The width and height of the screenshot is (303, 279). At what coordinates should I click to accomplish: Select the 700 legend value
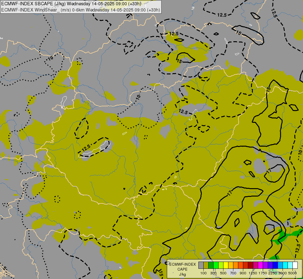pos(233,273)
